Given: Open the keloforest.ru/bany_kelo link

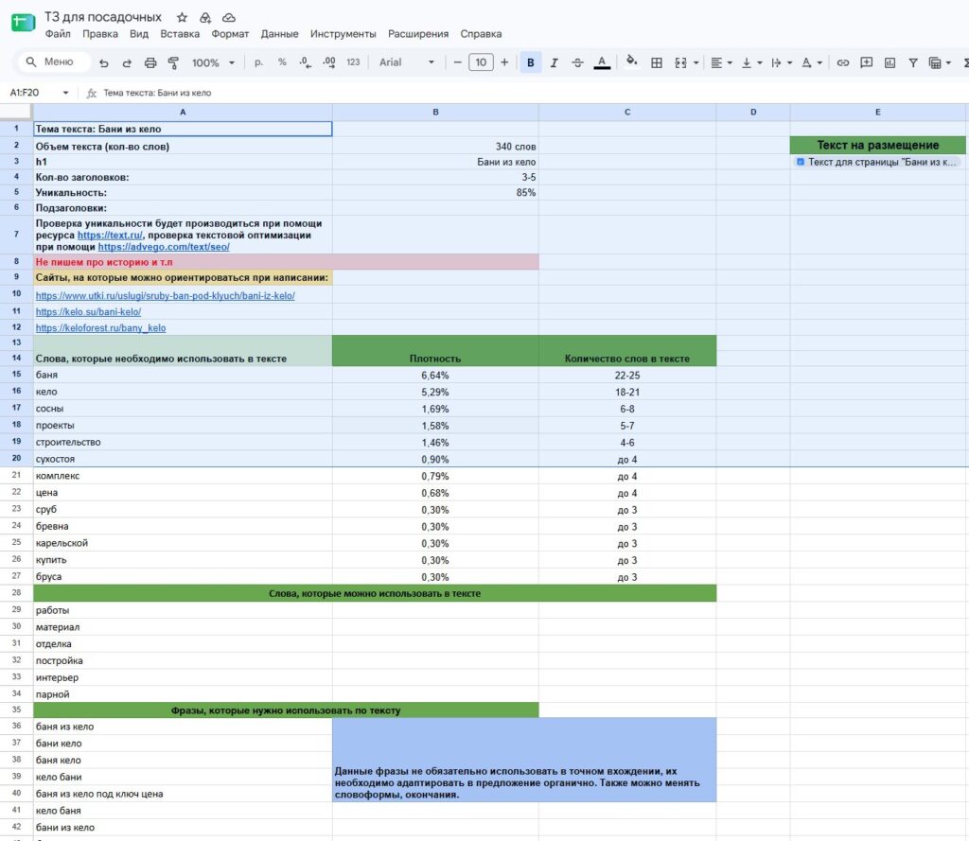Looking at the screenshot, I should coord(100,328).
